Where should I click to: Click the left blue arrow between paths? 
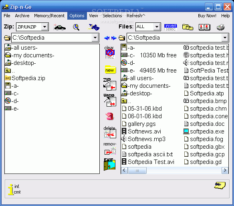(107, 38)
